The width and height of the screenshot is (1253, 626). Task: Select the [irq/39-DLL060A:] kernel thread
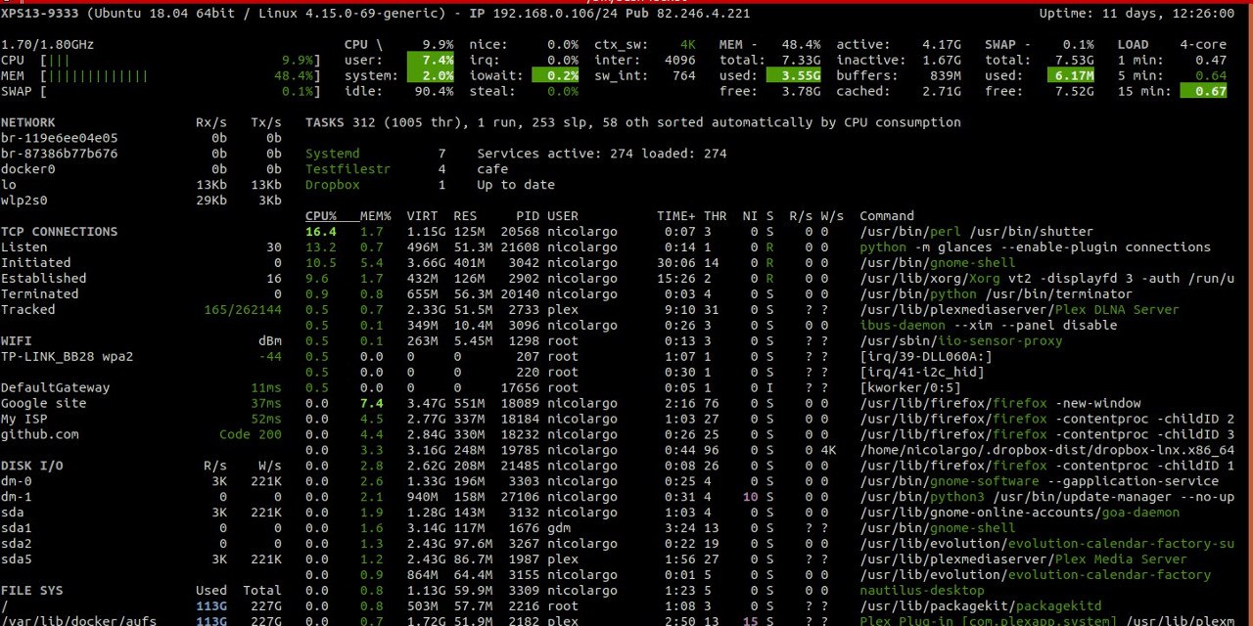tap(926, 357)
